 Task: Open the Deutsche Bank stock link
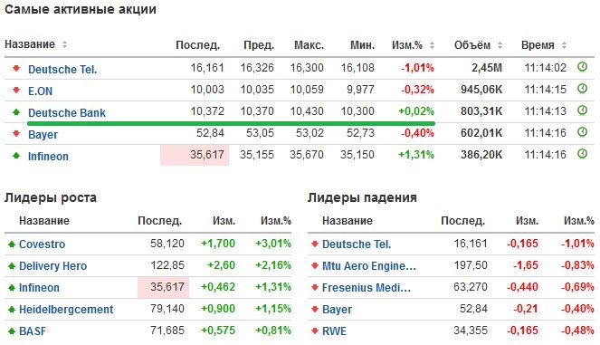pos(67,113)
